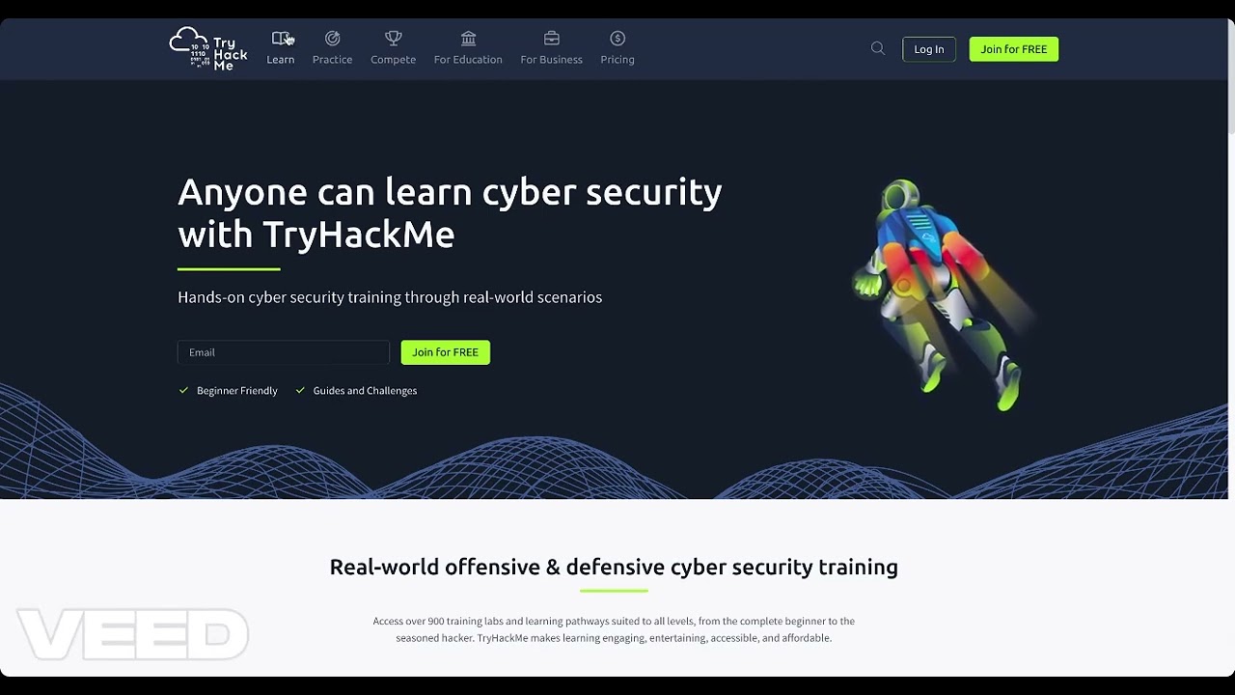Screen dimensions: 1235x695
Task: Click the "Guides and Challenges" text
Action: 365,391
